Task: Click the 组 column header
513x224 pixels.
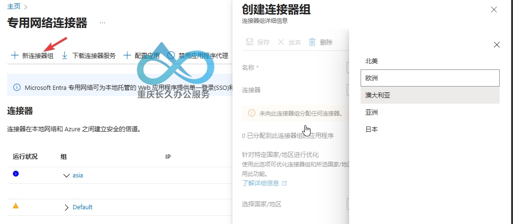Action: pyautogui.click(x=63, y=157)
